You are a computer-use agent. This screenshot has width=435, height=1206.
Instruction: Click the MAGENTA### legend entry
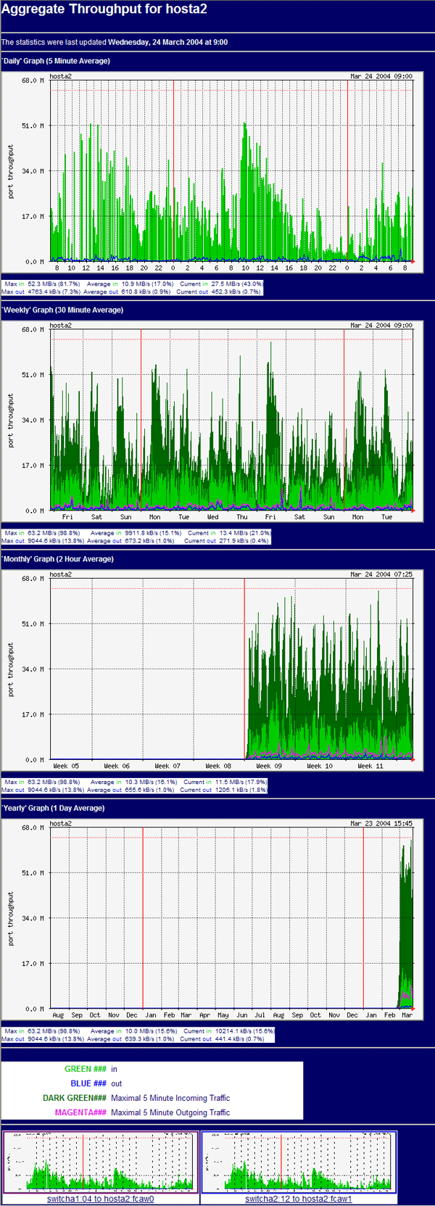(80, 1112)
